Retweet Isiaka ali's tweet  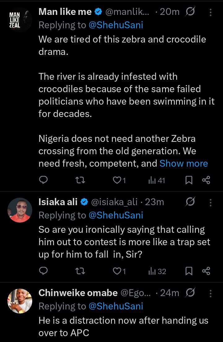(80, 271)
